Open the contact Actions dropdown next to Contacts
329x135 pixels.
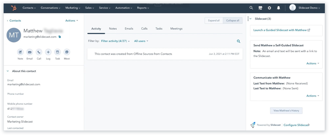point(71,21)
